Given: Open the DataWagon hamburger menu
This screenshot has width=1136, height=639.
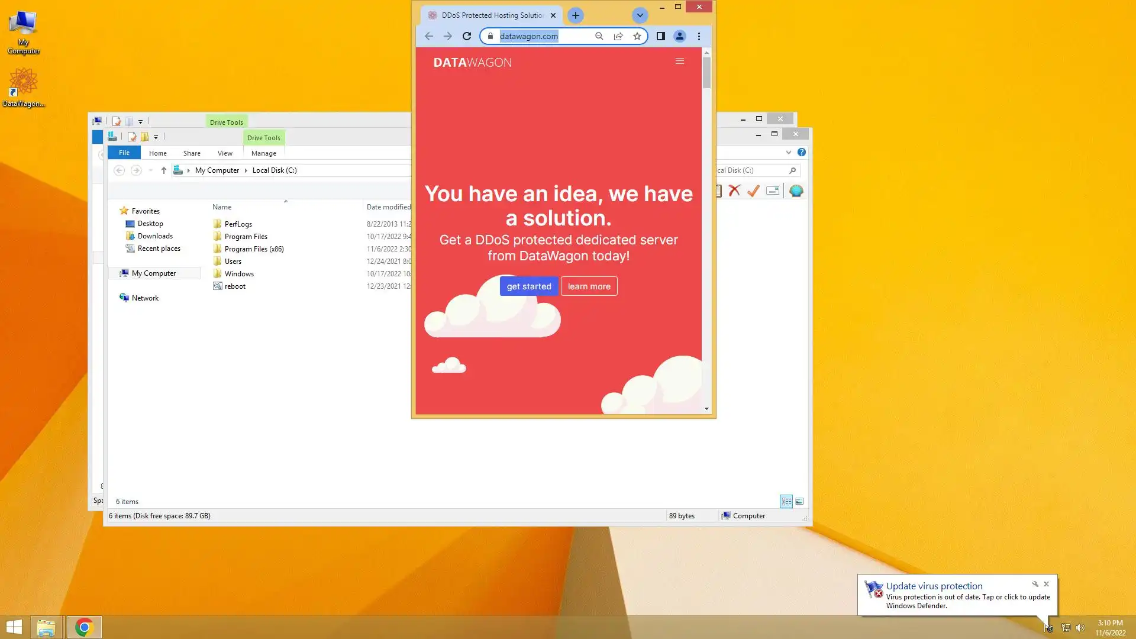Looking at the screenshot, I should pos(680,61).
